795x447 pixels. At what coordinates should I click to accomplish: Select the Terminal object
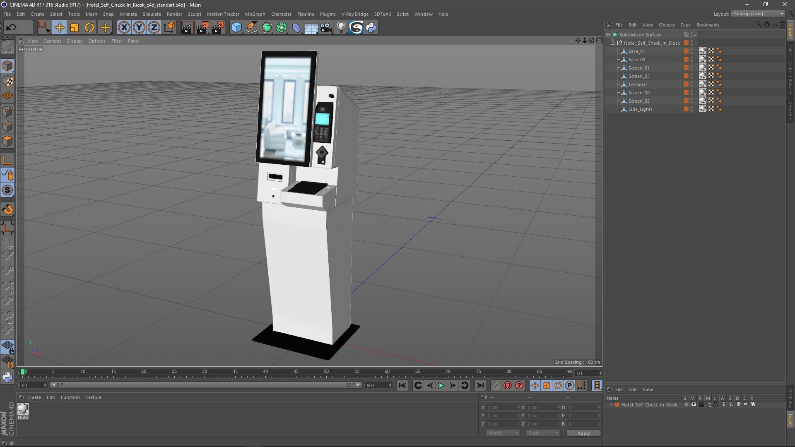(x=637, y=84)
